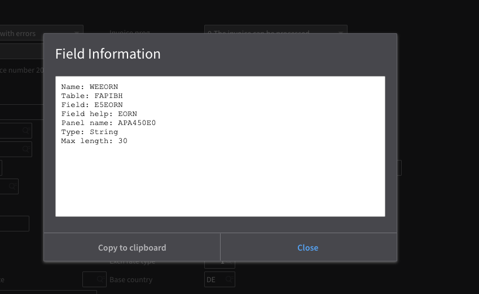
Task: Click the DE country code input field
Action: [x=213, y=279]
